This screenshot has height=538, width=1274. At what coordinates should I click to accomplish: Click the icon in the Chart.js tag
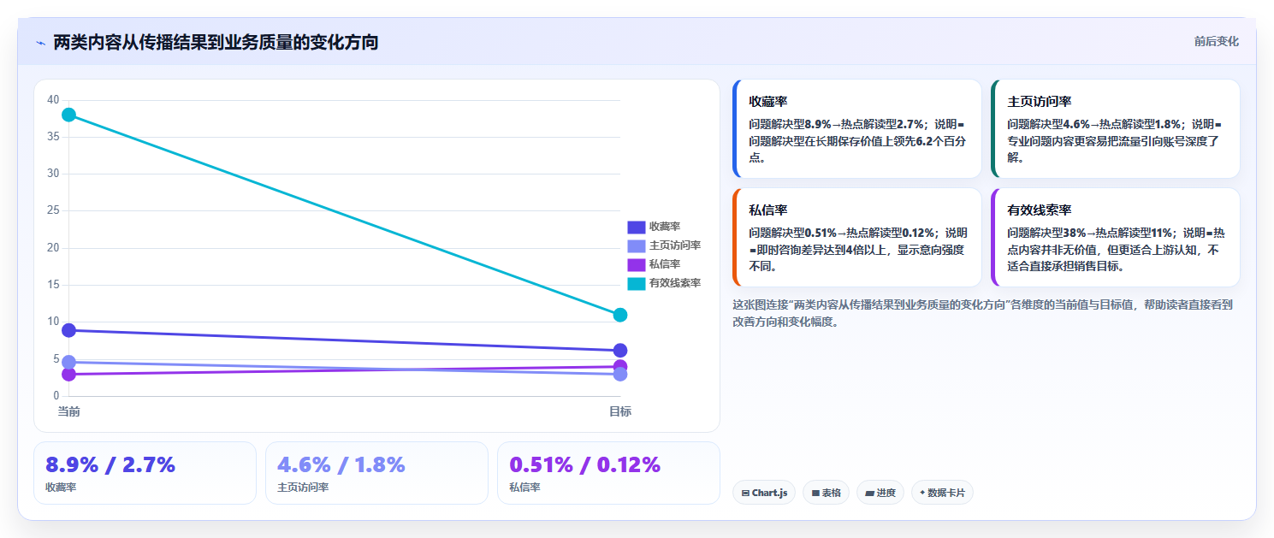(745, 494)
